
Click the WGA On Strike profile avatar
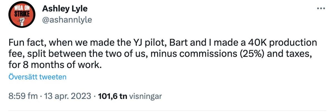(x=21, y=15)
